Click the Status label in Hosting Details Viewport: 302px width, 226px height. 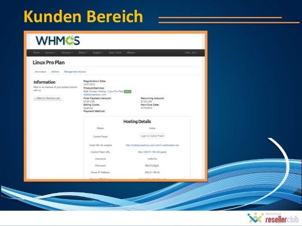[100, 128]
